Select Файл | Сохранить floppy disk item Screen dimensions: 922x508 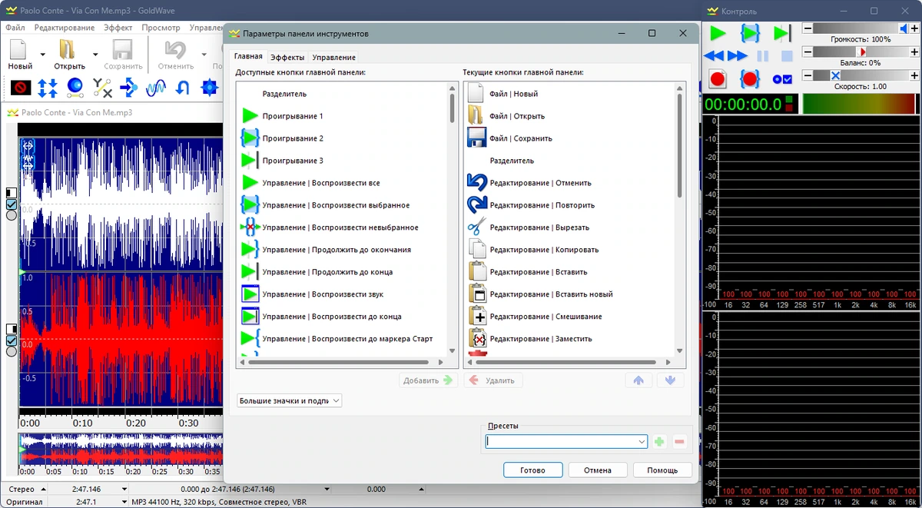509,138
